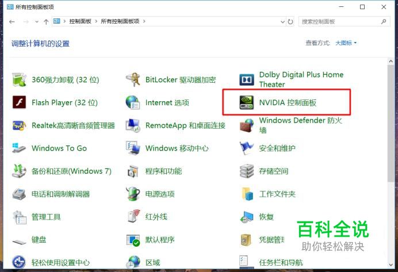Expand the chevron after 所有控制面板项 breadcrumb
The image size is (398, 272).
pyautogui.click(x=144, y=21)
